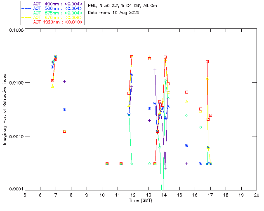Select the lone blue asterisk near 7.5 GMT

pos(64,110)
